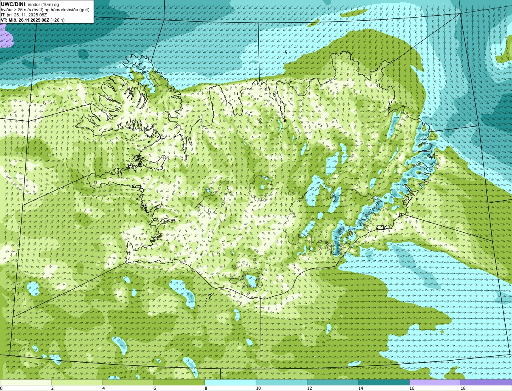Pick the cream swatch below 2 m/s
This screenshot has height=391, width=512.
click(x=26, y=382)
